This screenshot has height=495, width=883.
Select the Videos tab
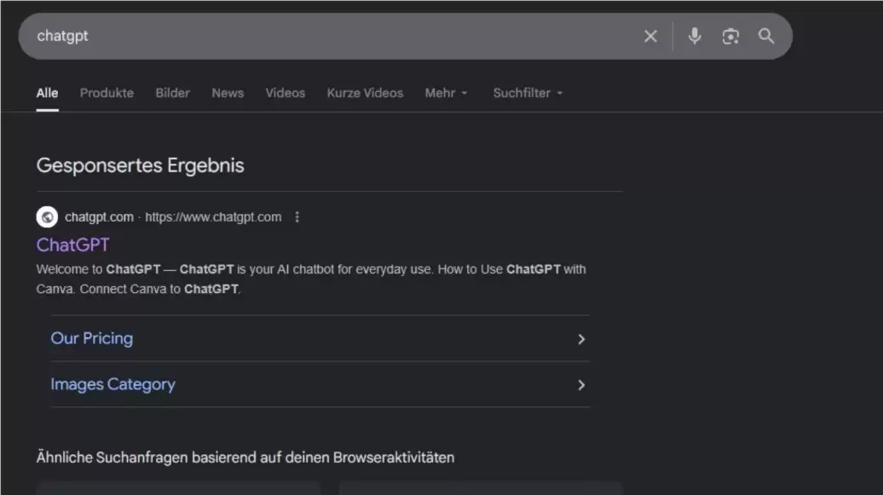pyautogui.click(x=286, y=93)
